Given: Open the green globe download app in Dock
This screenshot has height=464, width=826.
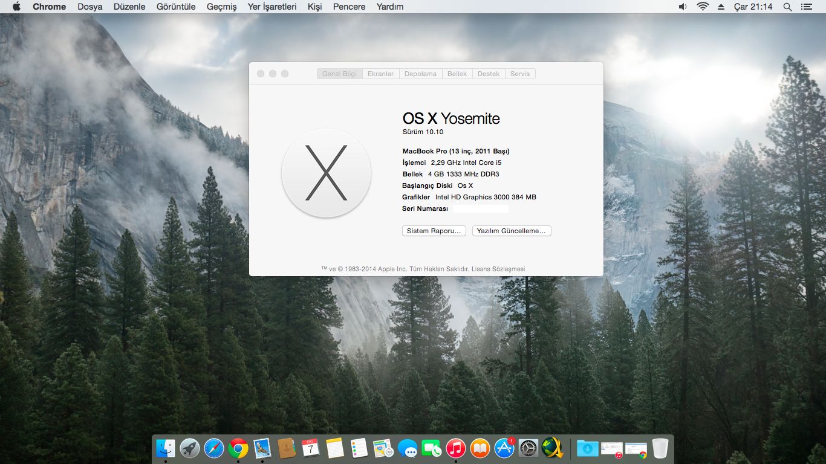Looking at the screenshot, I should coord(553,448).
